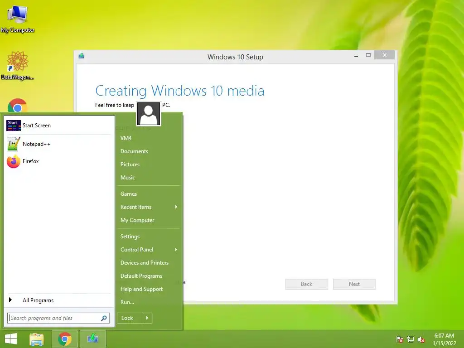Screen dimensions: 464x348
Task: Minimize the Windows 10 Setup window
Action: [356, 55]
